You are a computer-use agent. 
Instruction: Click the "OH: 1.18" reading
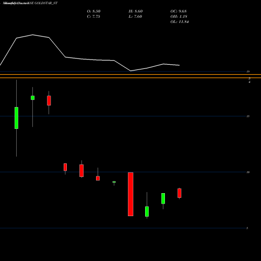[x=179, y=16]
